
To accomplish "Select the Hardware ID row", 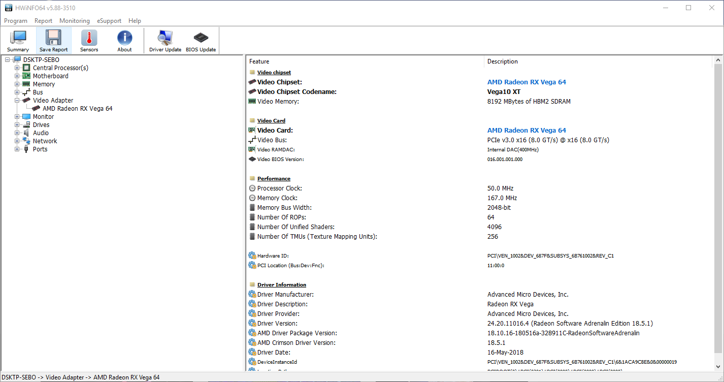I will point(480,256).
